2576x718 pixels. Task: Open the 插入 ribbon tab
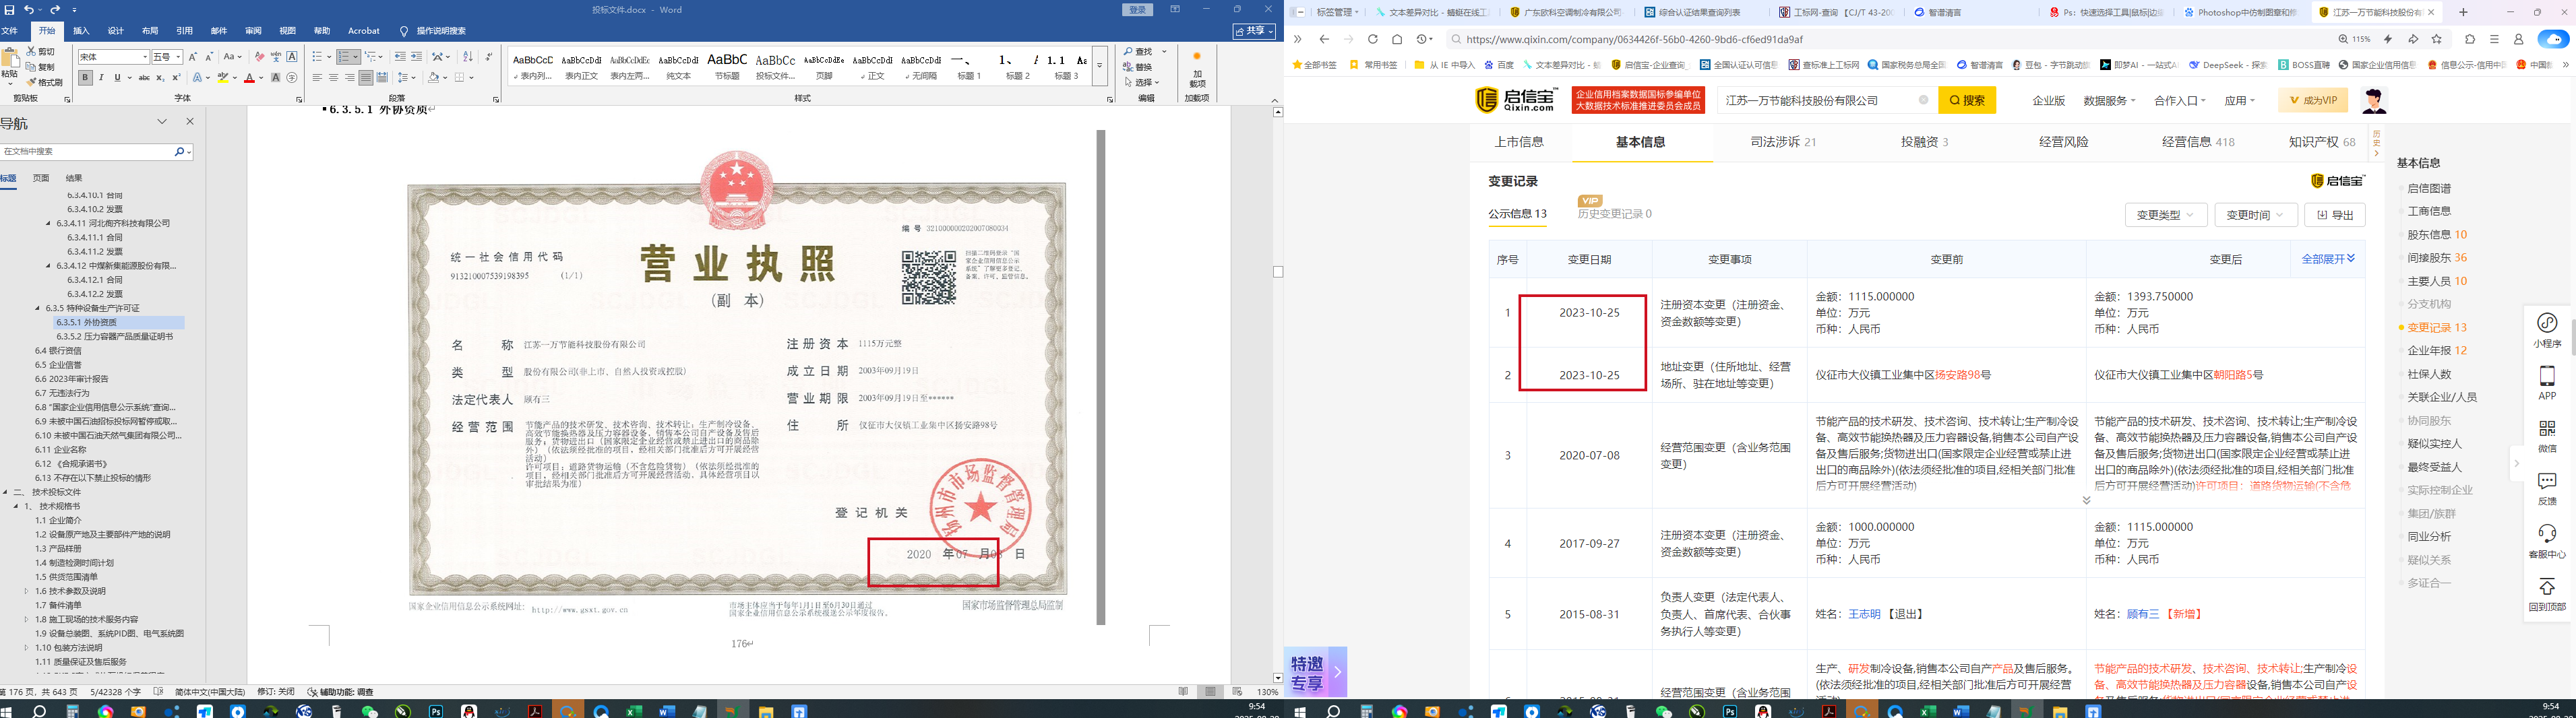tap(81, 31)
